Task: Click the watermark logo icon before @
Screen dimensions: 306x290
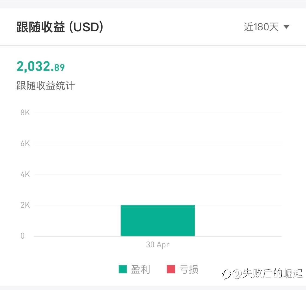Action: (226, 274)
